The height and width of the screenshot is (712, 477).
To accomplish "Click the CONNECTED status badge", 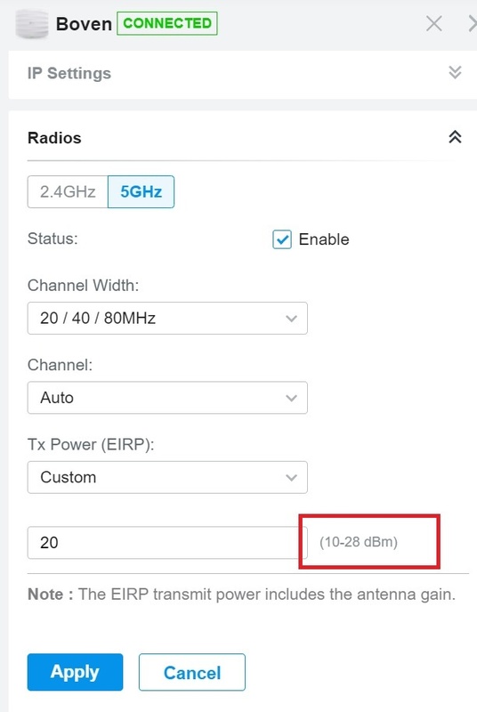I will [167, 23].
